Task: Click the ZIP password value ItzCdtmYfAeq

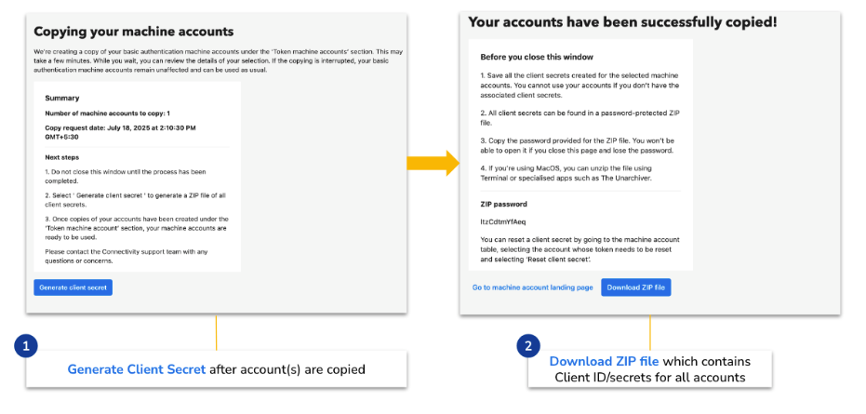Action: pyautogui.click(x=502, y=221)
